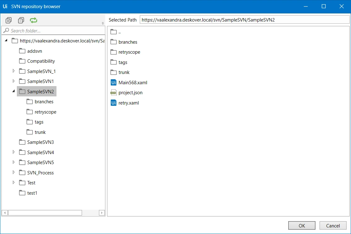Collapse the root repository URL node
The width and height of the screenshot is (351, 234).
pyautogui.click(x=6, y=41)
